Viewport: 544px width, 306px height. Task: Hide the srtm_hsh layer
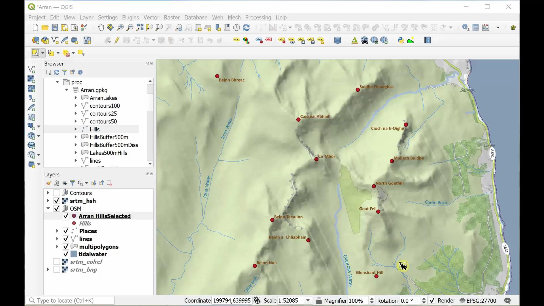tap(56, 201)
